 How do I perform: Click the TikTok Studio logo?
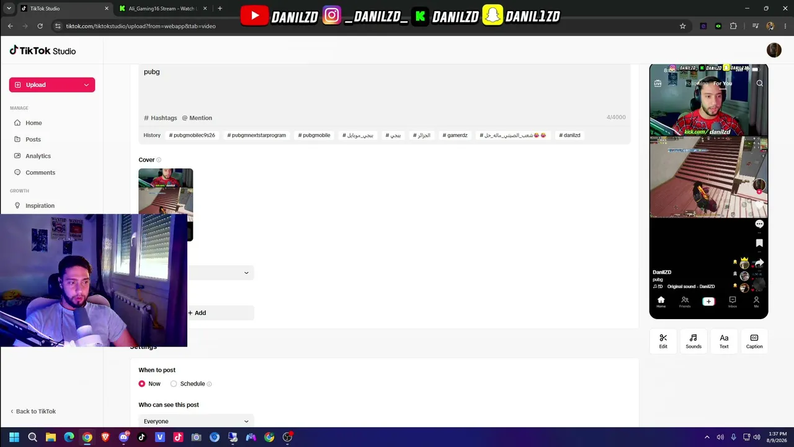tap(43, 50)
